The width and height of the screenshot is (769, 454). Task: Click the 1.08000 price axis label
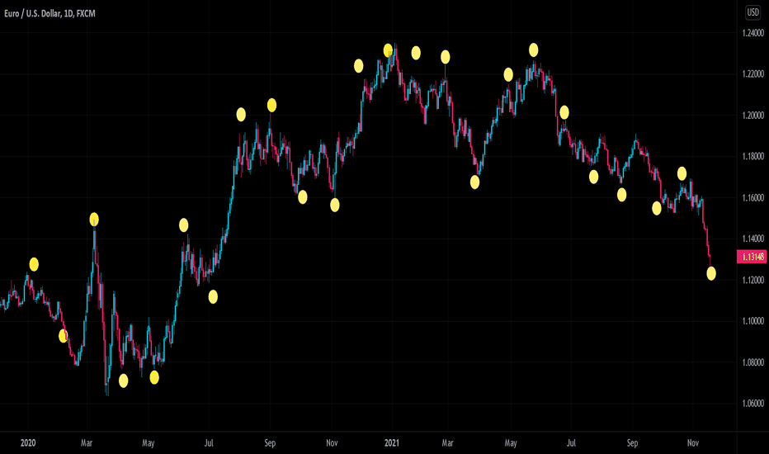[x=752, y=362]
